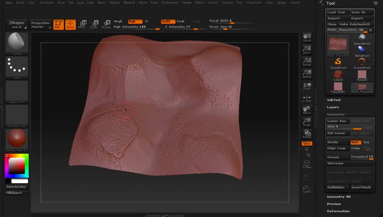Toggle Rgb paint mode
The image size is (383, 217).
(x=135, y=21)
